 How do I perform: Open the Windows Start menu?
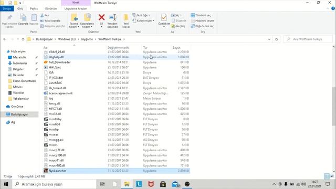(6, 184)
